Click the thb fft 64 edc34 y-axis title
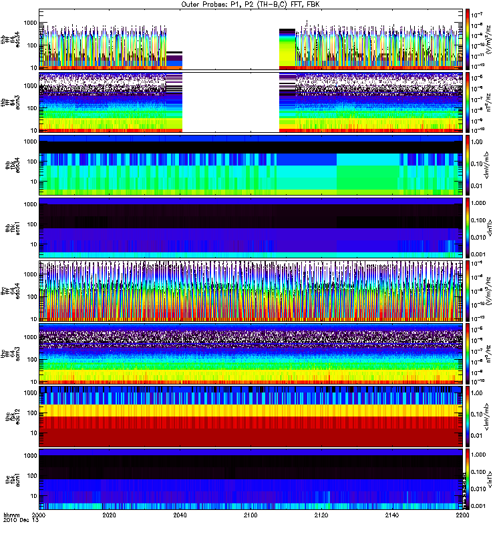The width and height of the screenshot is (501, 534). tap(11, 39)
